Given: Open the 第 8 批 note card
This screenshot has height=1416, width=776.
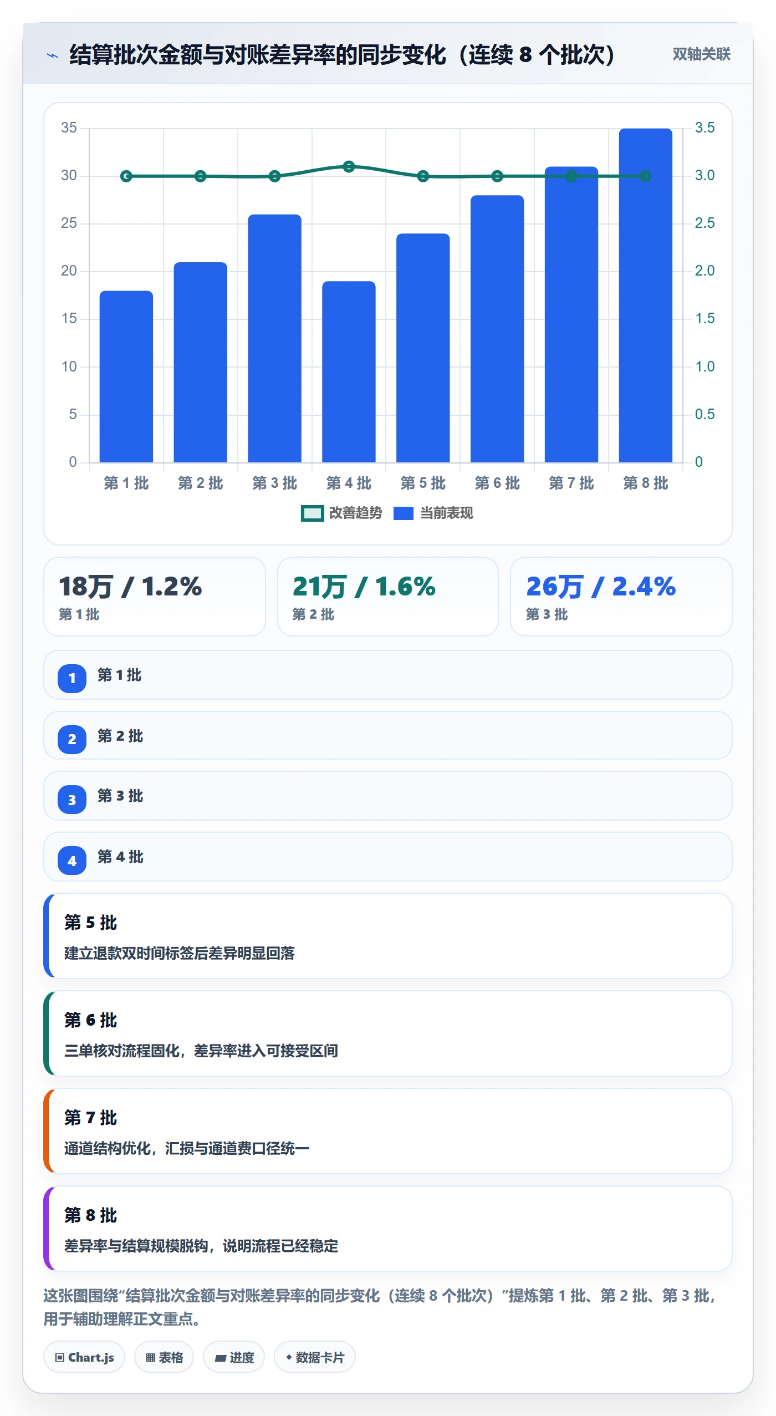Looking at the screenshot, I should (x=388, y=1229).
